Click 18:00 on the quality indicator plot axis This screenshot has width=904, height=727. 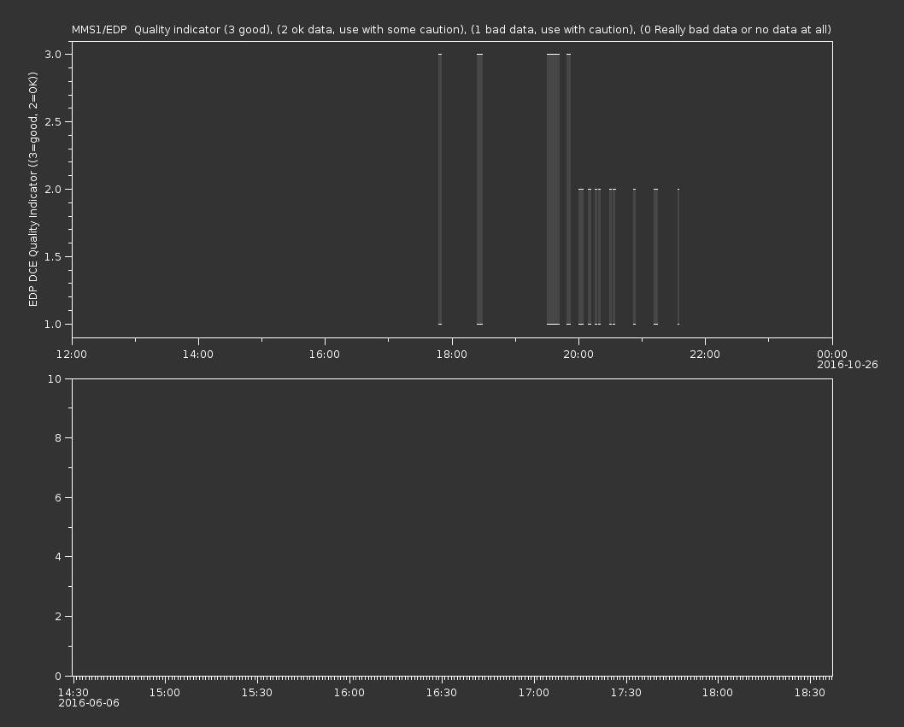[x=451, y=354]
